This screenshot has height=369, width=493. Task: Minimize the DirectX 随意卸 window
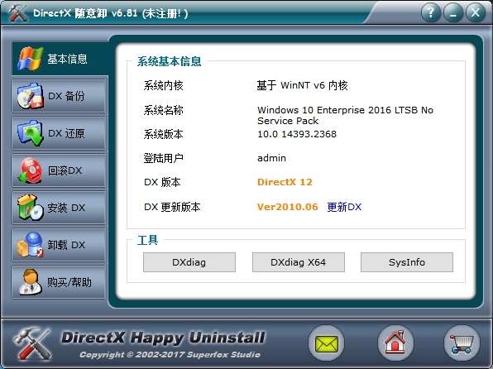(x=453, y=12)
